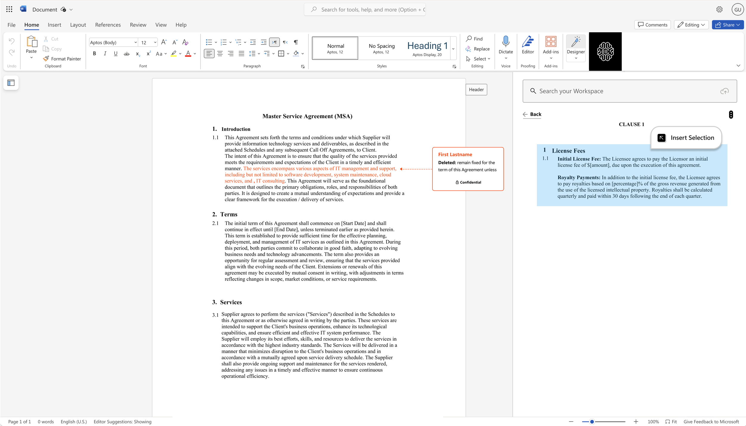Switch to the References tab
746x426 pixels.
click(x=108, y=25)
